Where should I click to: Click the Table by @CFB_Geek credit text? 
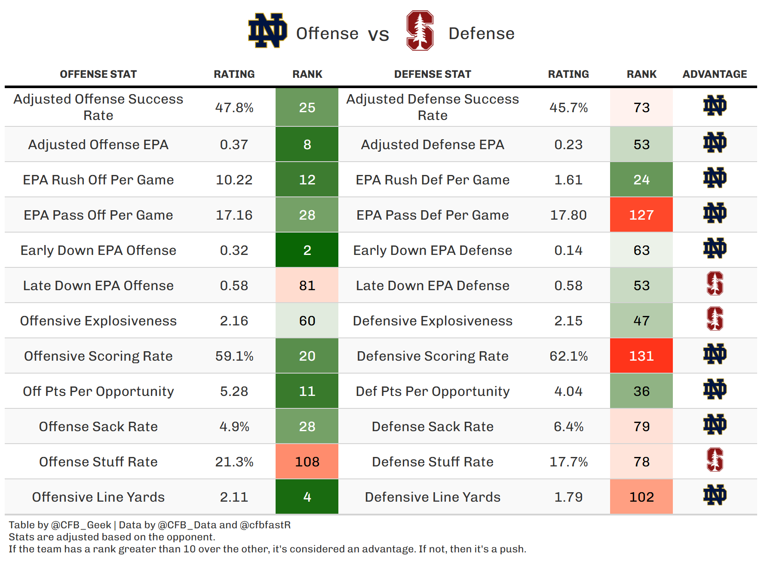60,525
